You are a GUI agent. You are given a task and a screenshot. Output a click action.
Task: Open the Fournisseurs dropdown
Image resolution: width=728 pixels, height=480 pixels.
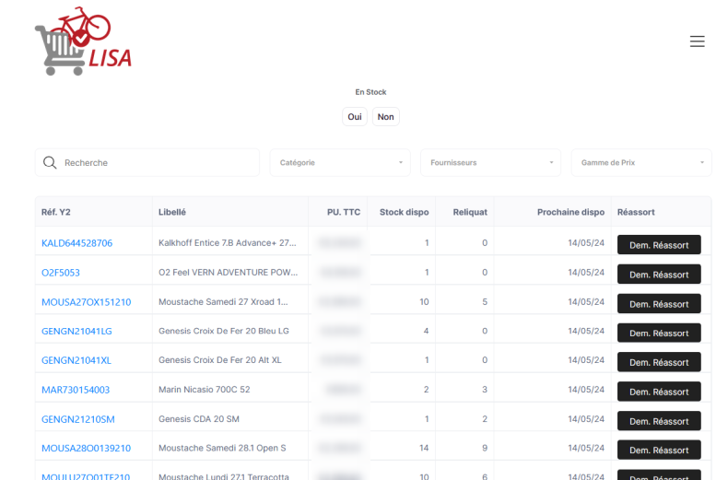click(x=491, y=162)
